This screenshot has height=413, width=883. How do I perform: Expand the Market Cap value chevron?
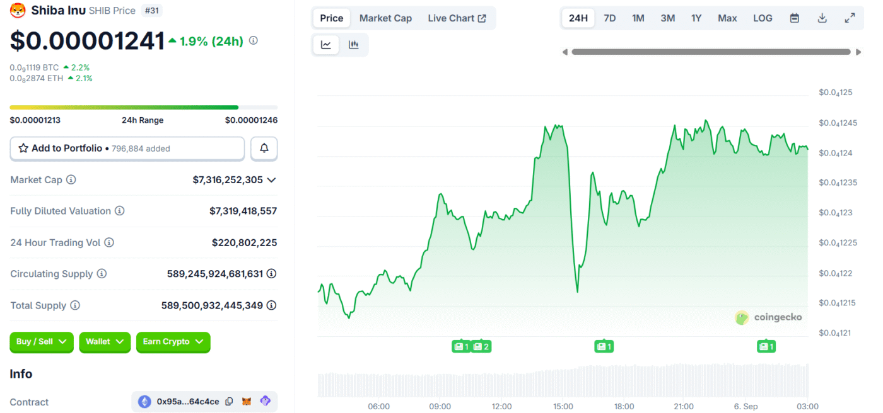271,180
